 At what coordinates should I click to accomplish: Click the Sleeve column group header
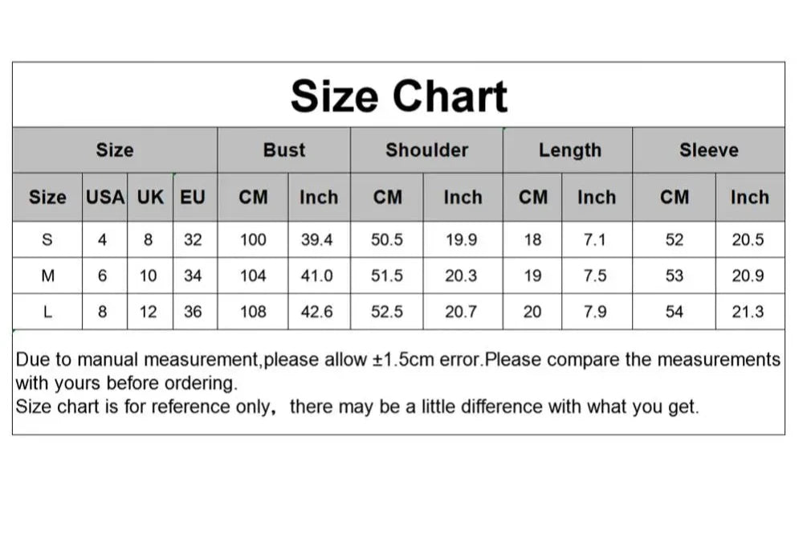(708, 150)
